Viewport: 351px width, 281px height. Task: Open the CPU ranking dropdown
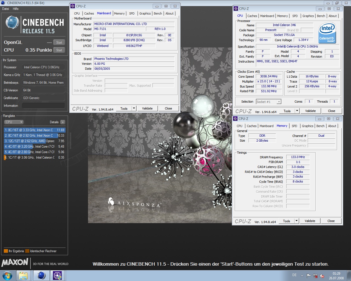coord(14,122)
